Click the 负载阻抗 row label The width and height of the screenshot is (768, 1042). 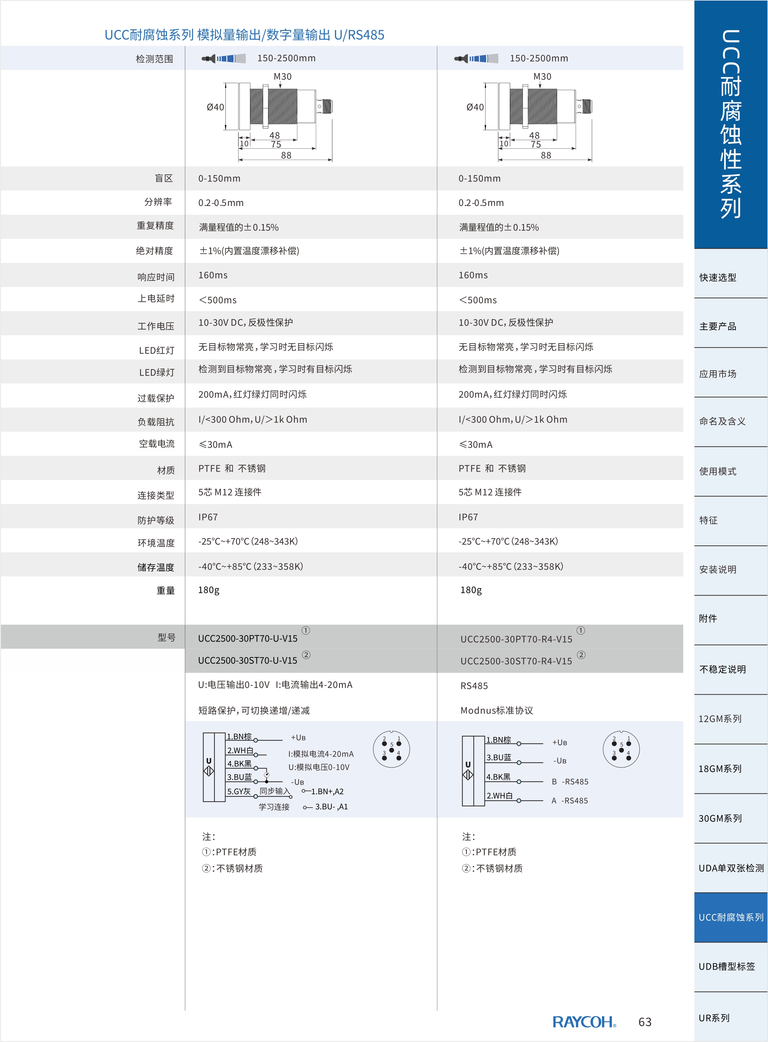tap(156, 422)
